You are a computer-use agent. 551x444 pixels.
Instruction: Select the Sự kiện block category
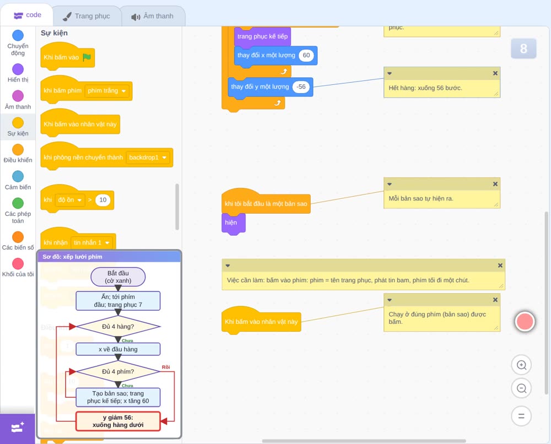pos(18,127)
